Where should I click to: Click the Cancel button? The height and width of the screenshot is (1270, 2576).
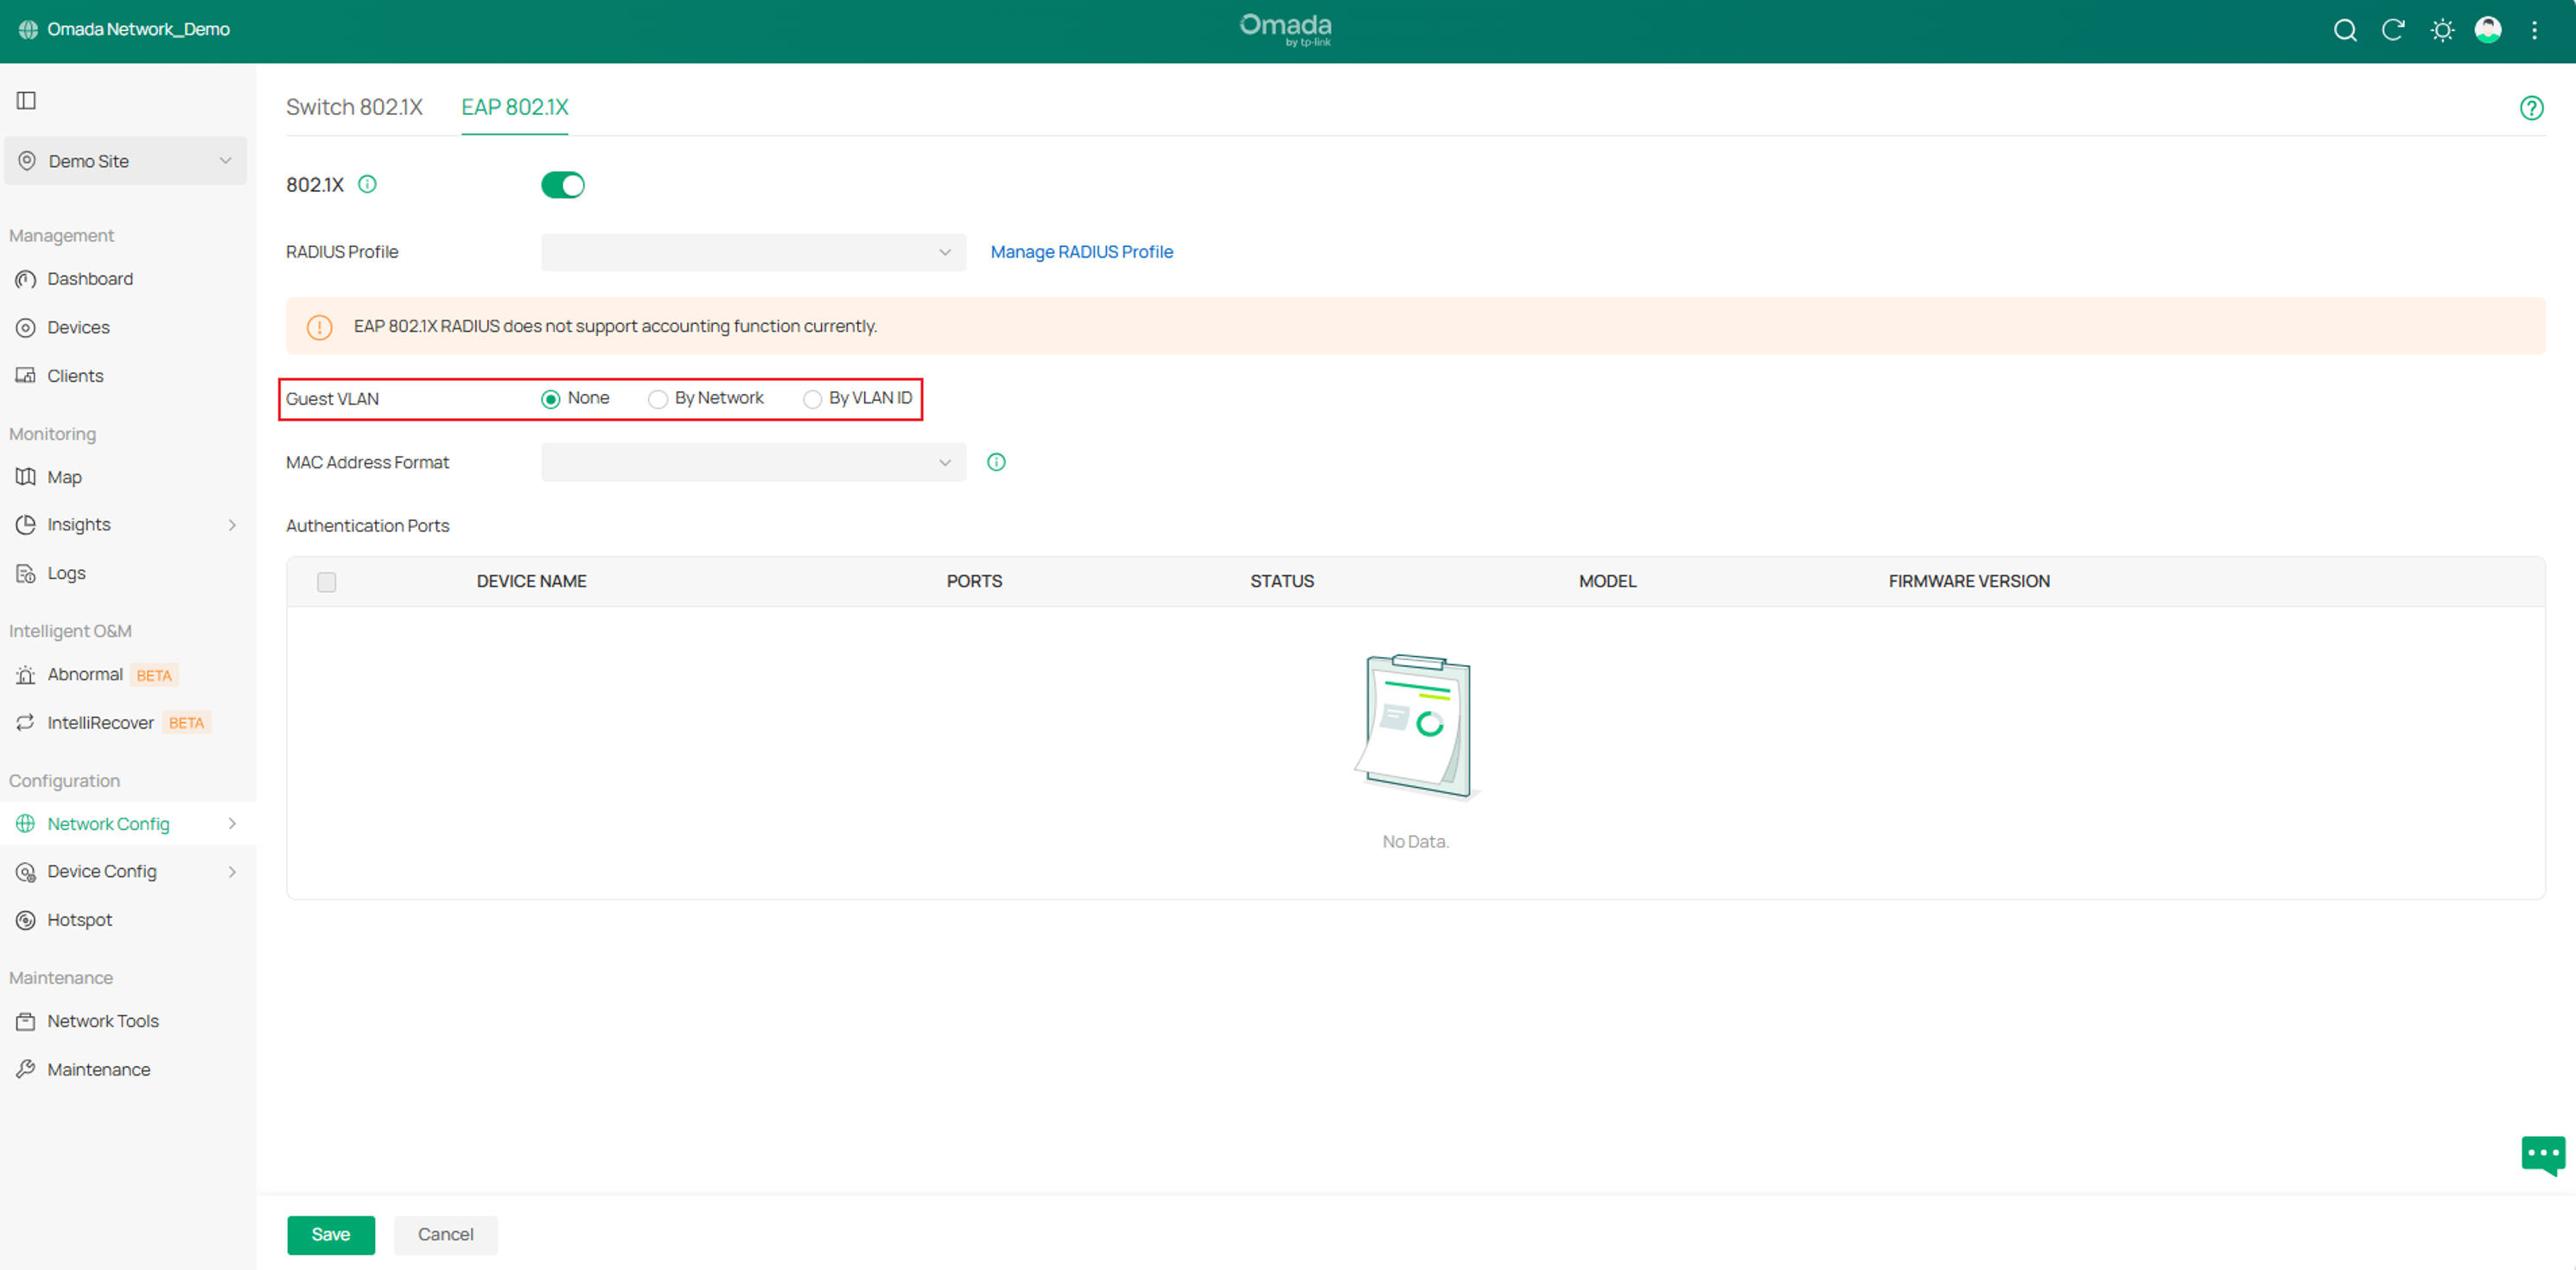click(x=445, y=1235)
